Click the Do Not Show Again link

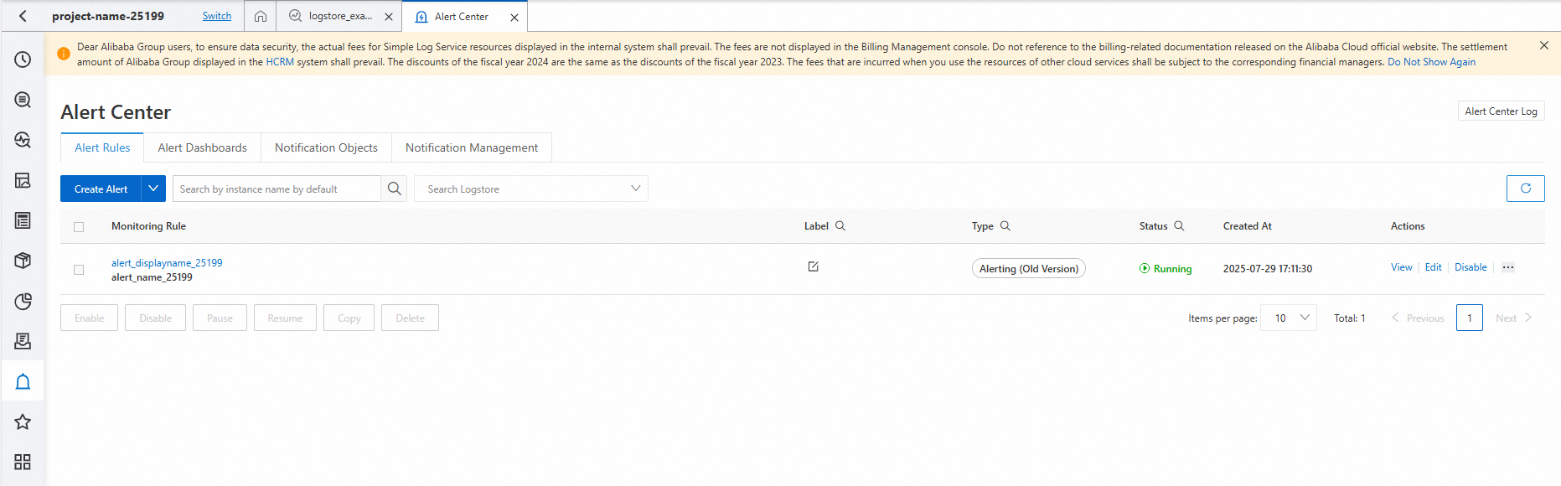[x=1431, y=62]
